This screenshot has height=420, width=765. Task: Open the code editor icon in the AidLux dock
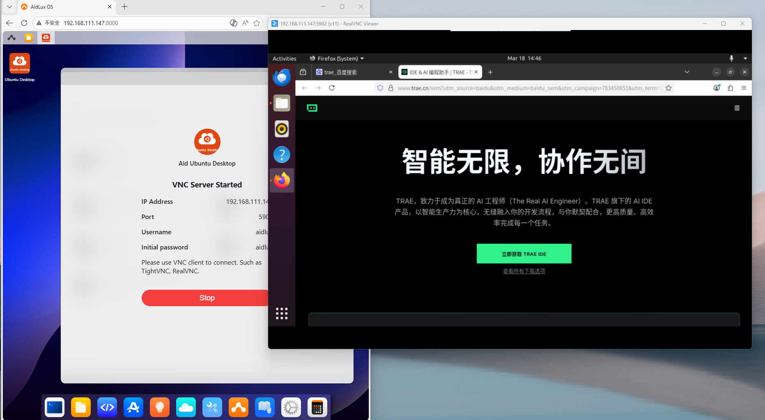pyautogui.click(x=107, y=407)
